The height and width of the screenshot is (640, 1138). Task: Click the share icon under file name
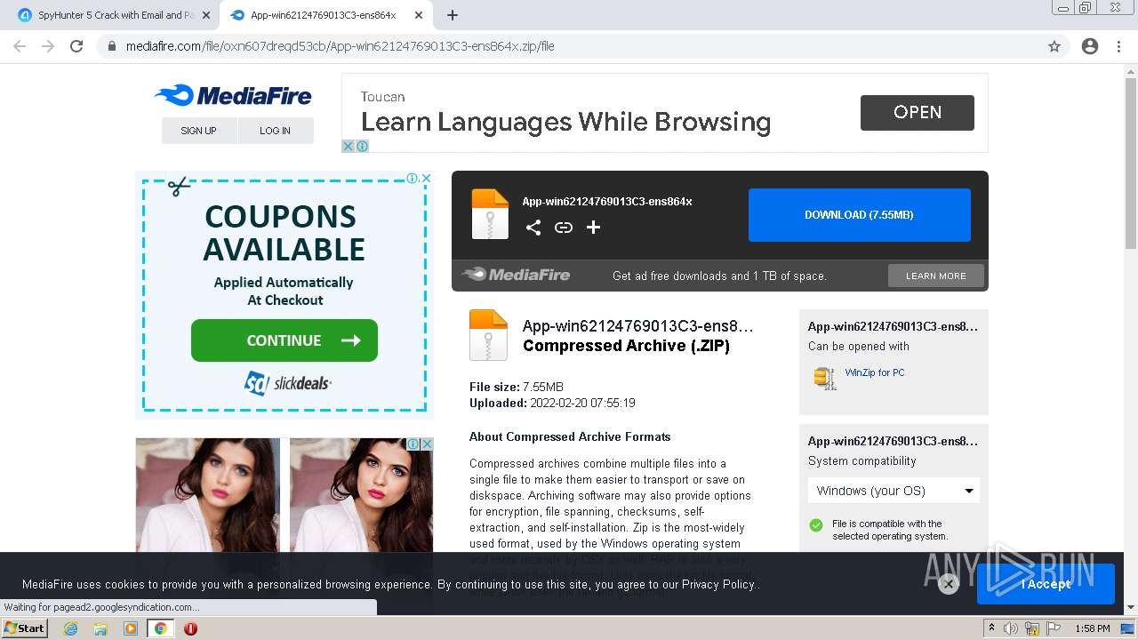pos(533,228)
